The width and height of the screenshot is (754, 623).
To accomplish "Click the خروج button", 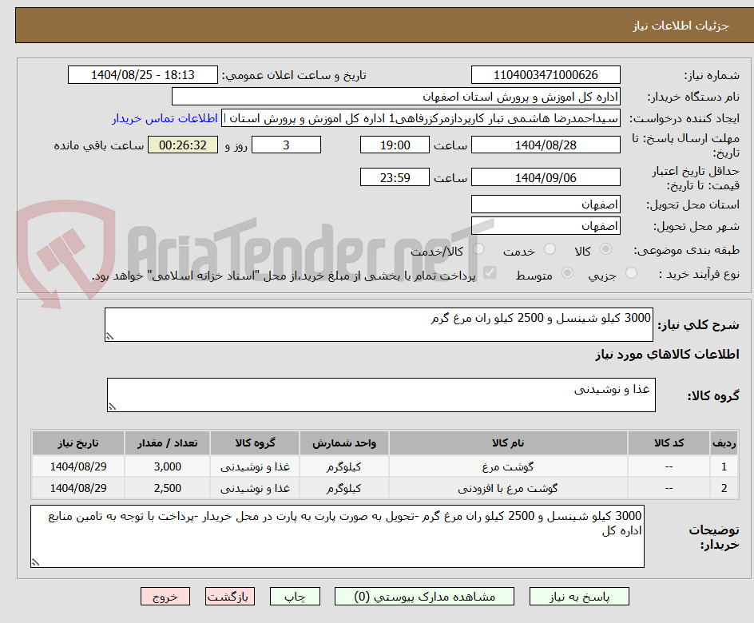I will coord(165,596).
